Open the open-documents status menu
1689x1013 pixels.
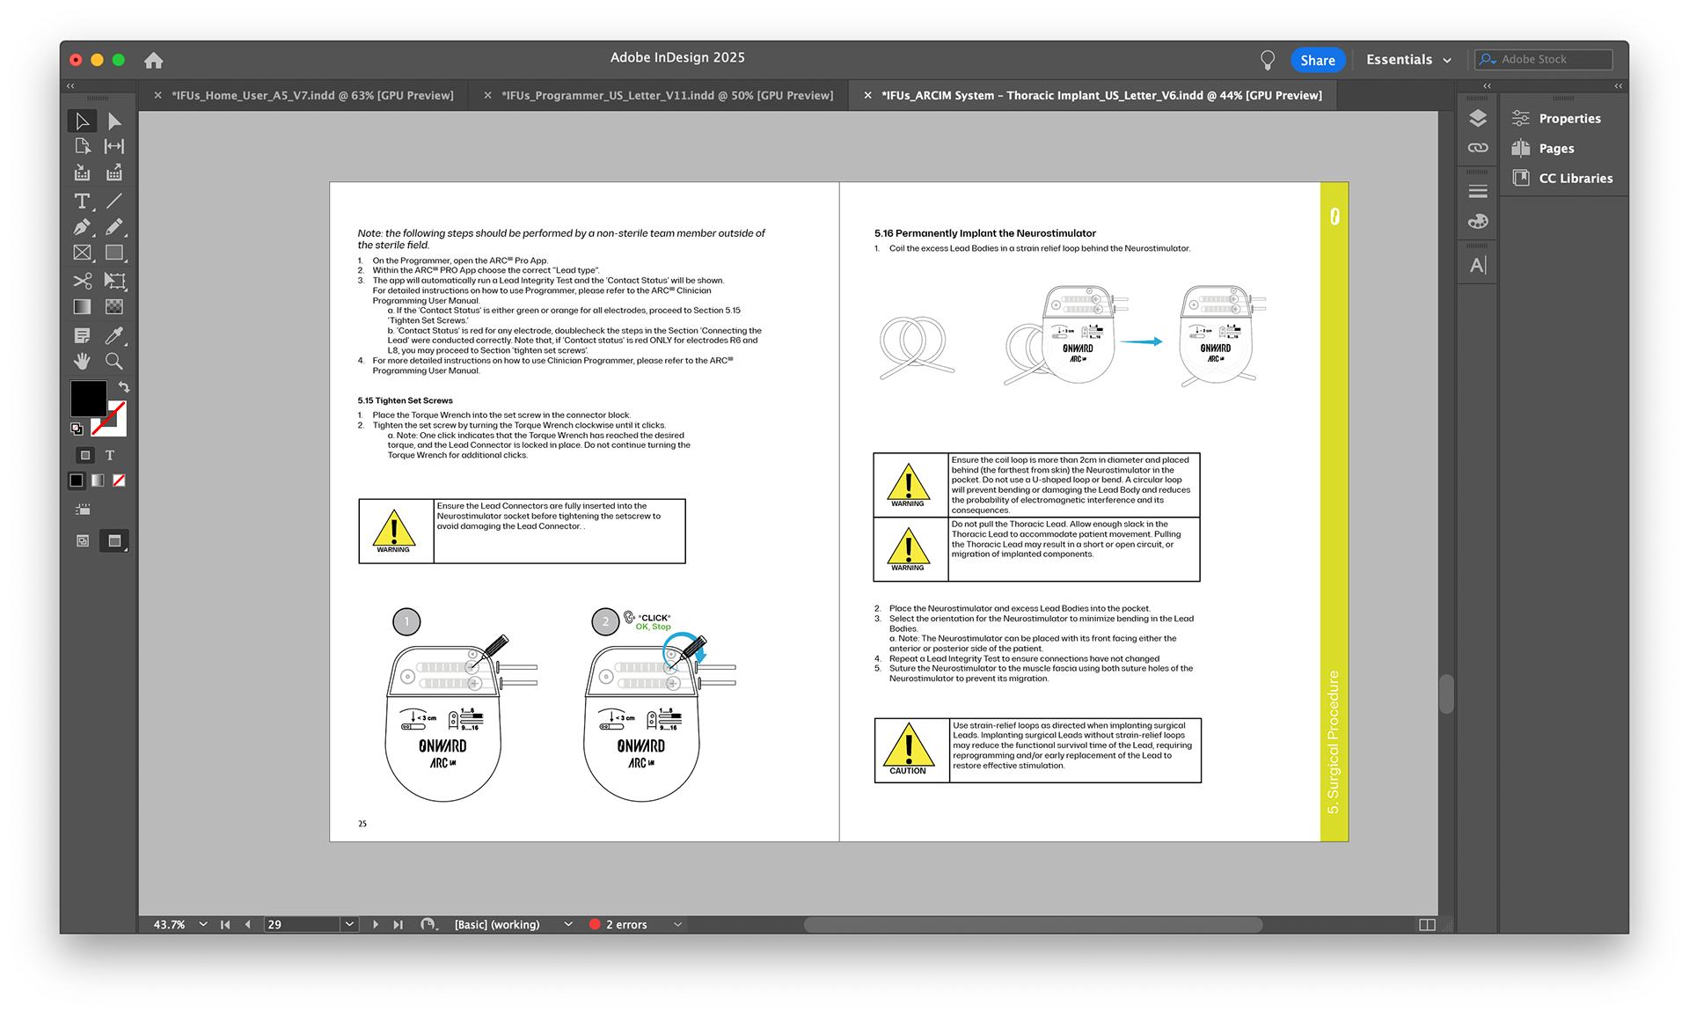point(428,924)
